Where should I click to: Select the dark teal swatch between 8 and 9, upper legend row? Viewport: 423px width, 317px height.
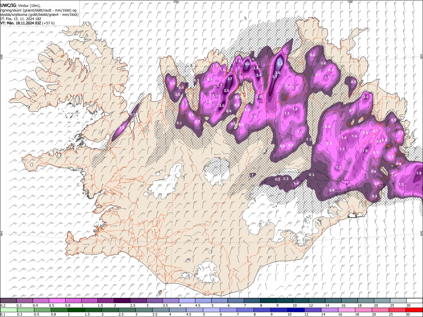pos(268,301)
